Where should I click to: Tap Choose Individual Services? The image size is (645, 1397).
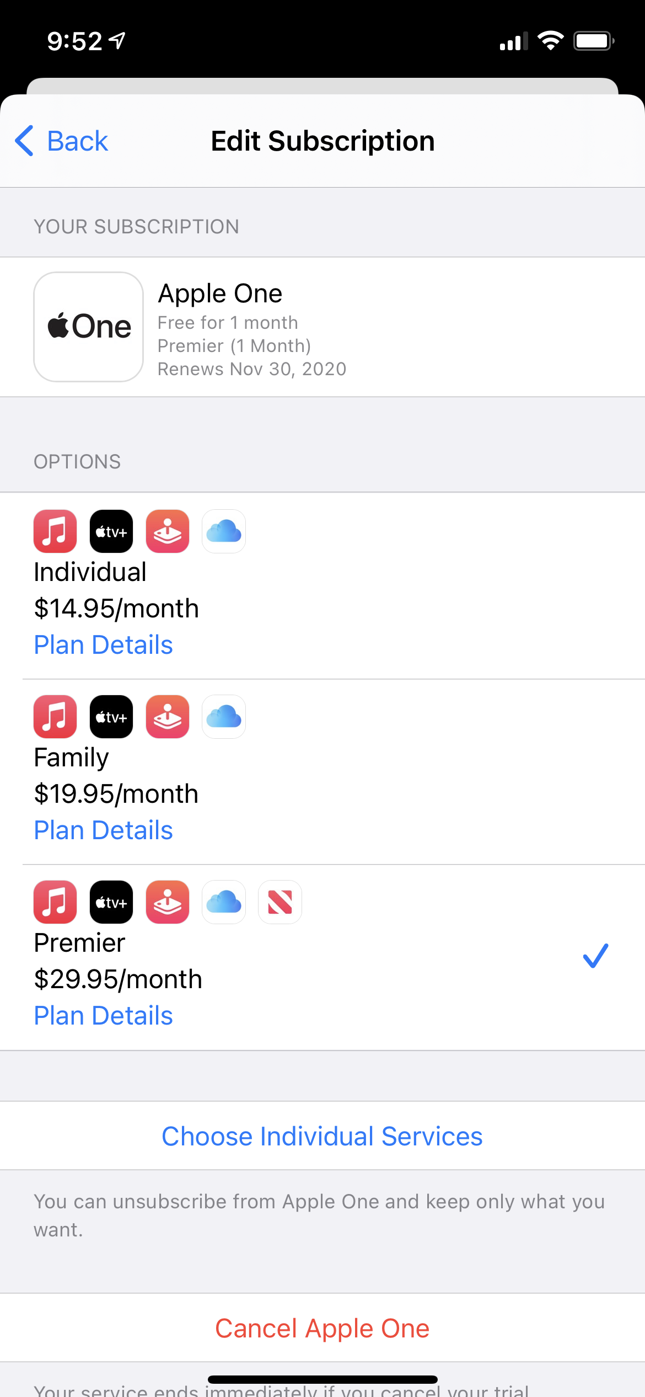(322, 1137)
